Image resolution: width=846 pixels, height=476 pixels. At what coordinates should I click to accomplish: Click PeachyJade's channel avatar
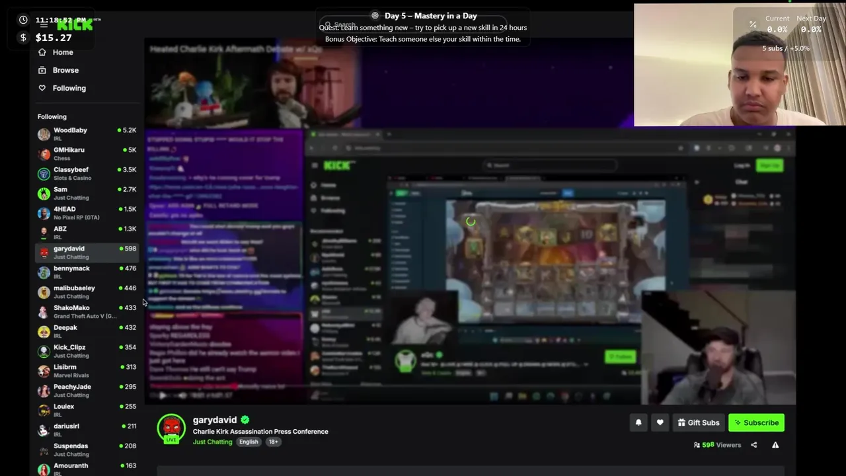click(44, 391)
